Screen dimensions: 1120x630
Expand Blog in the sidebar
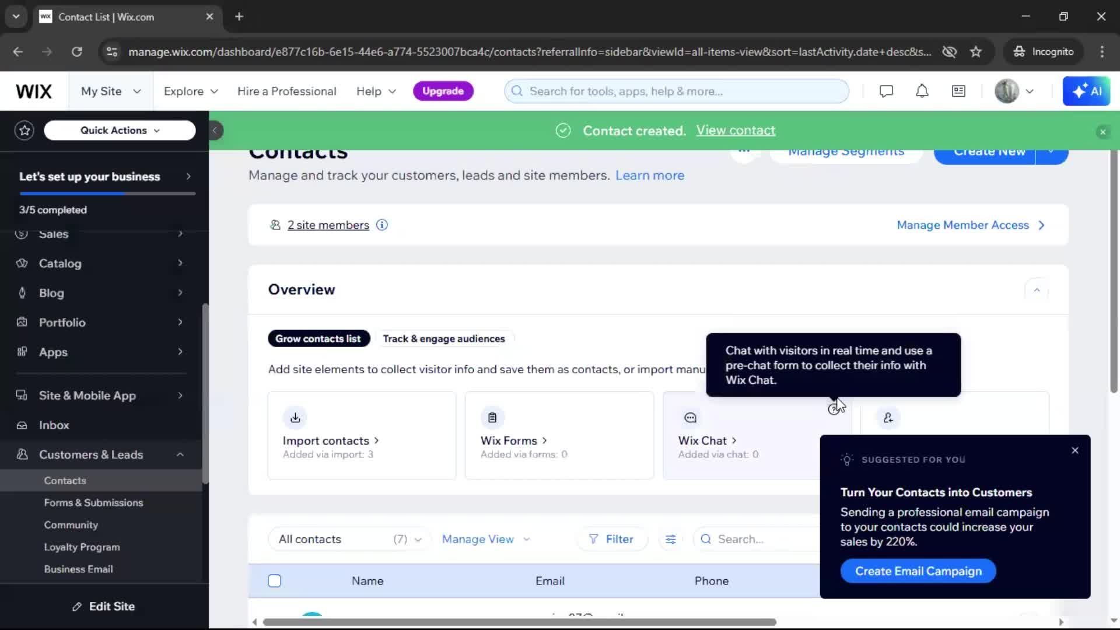tap(100, 293)
